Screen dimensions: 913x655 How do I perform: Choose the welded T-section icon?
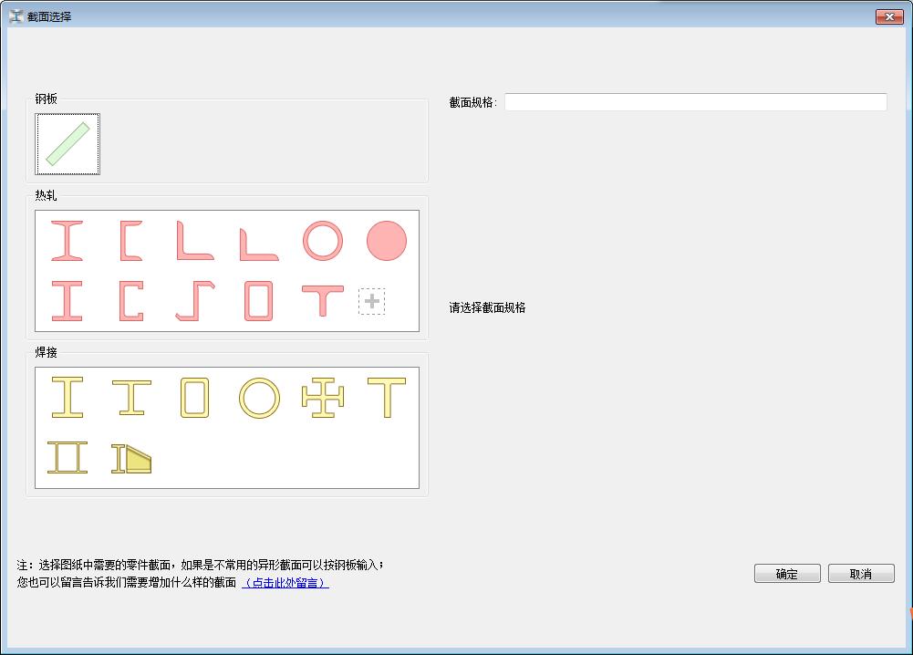387,398
